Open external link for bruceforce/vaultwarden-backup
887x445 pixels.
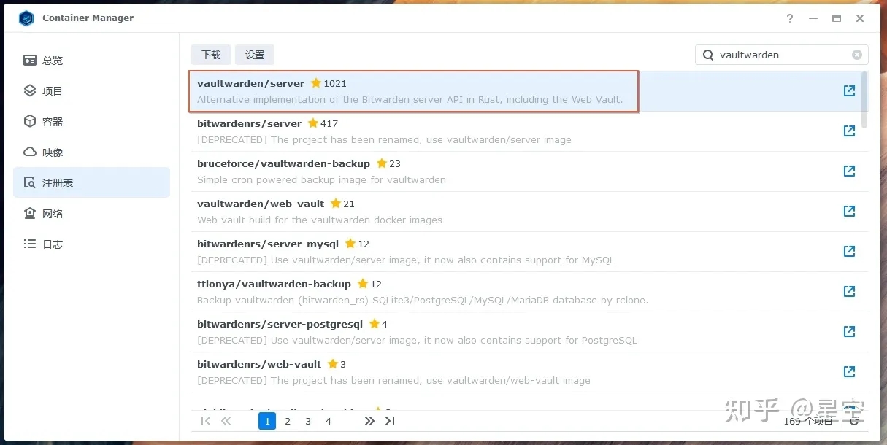pyautogui.click(x=849, y=171)
